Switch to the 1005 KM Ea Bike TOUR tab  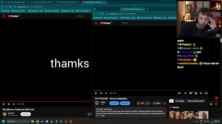(x=16, y=2)
